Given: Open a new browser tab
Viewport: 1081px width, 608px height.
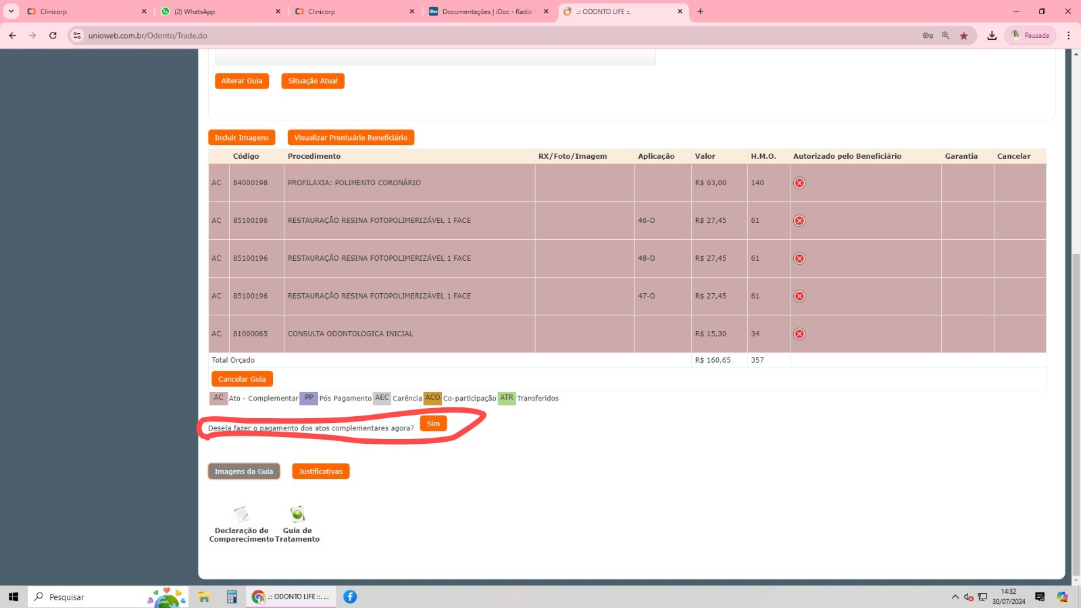Looking at the screenshot, I should point(700,11).
